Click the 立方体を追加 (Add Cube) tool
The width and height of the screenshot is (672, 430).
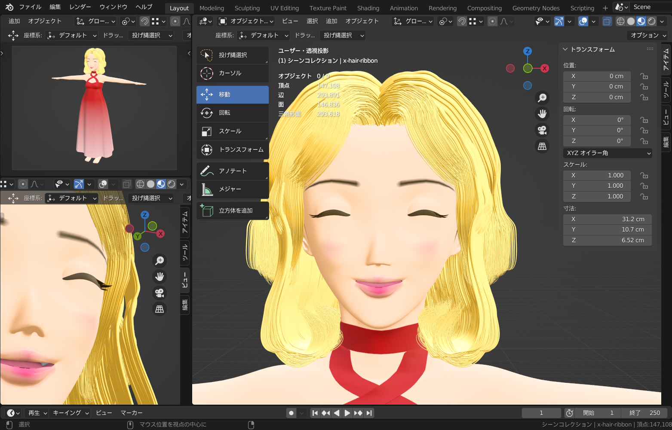click(232, 211)
